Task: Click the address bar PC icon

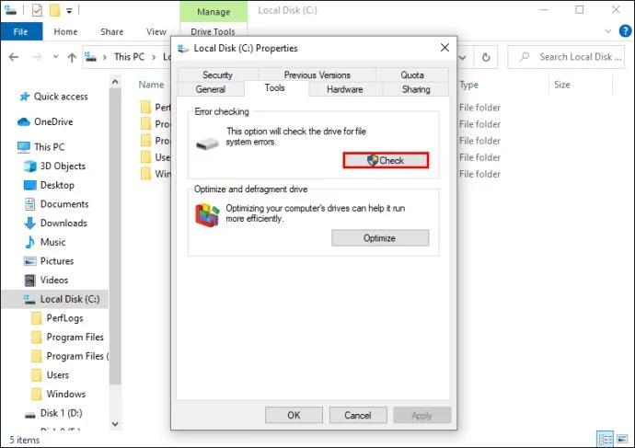Action: click(x=91, y=57)
